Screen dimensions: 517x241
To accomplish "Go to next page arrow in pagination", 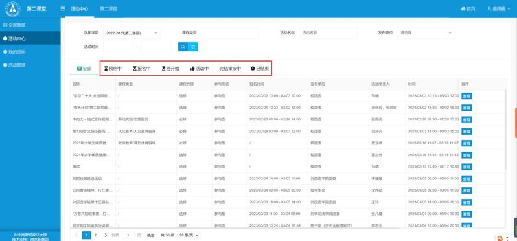I will pos(106,235).
